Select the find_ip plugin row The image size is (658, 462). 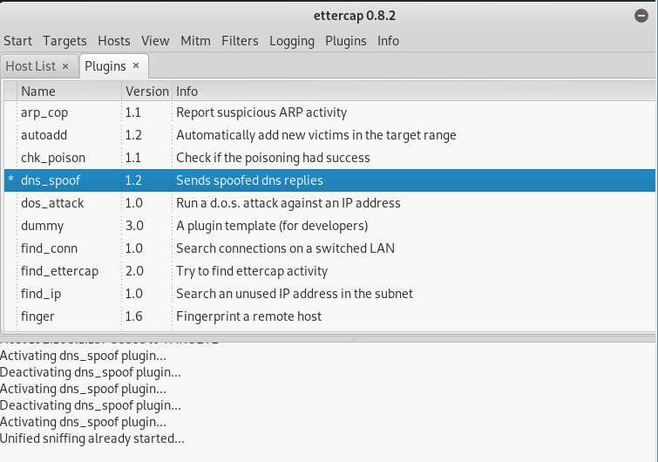click(x=329, y=294)
